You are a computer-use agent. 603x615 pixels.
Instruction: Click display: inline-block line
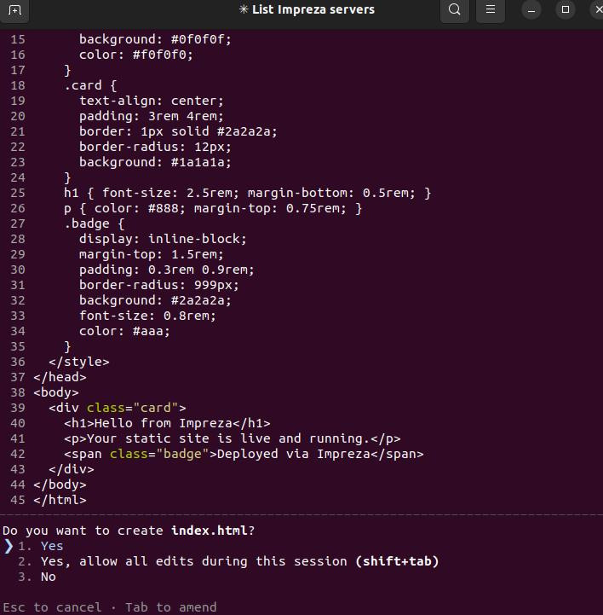163,239
